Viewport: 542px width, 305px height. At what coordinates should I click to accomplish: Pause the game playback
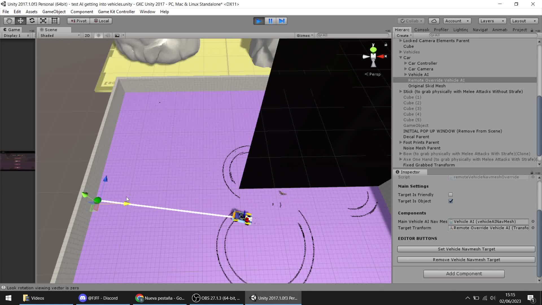[x=270, y=21]
